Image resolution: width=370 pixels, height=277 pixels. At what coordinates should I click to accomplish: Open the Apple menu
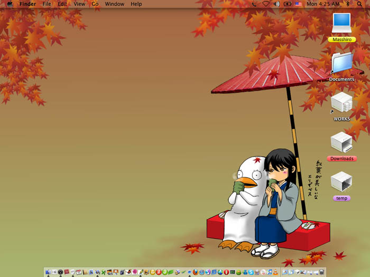[10, 4]
